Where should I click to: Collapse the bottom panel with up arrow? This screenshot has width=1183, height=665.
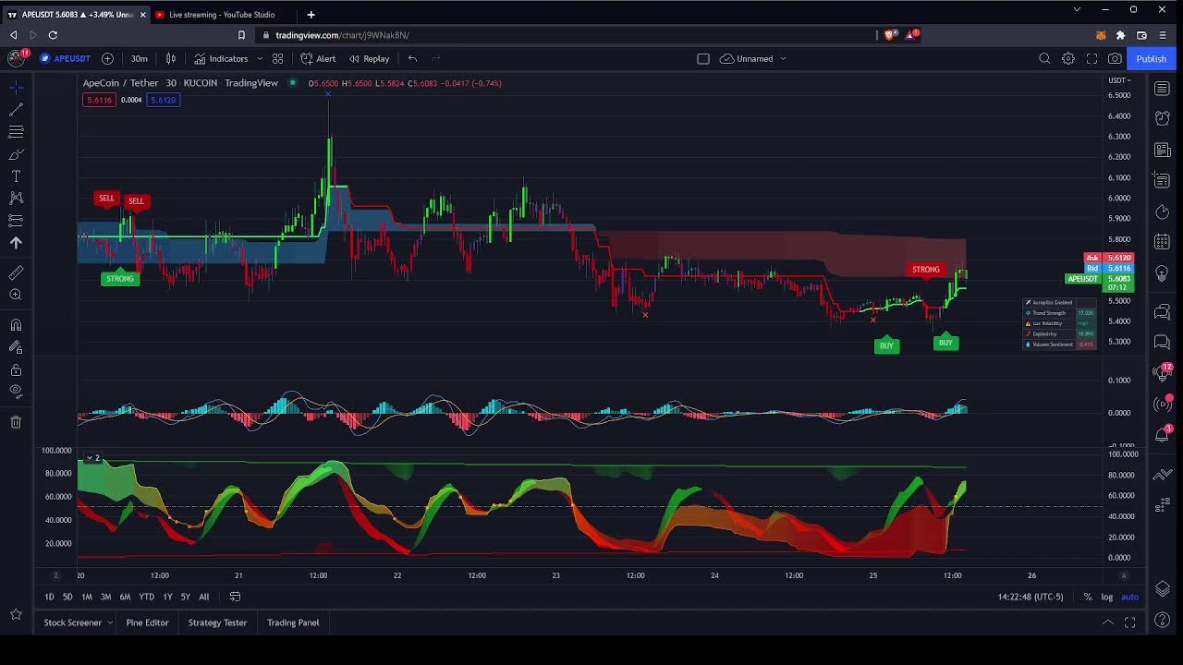[x=1107, y=623]
